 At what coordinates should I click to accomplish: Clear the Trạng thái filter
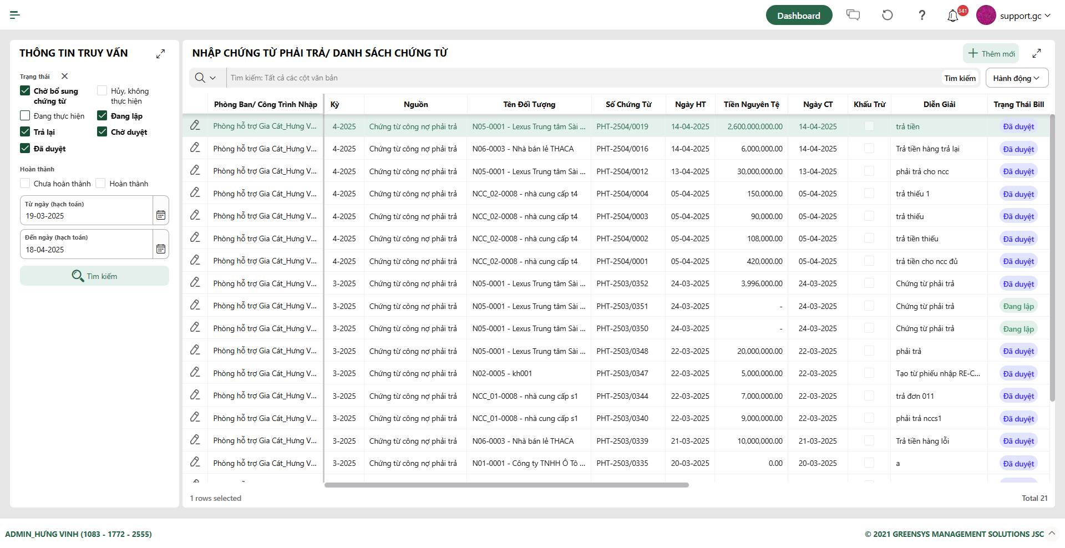pos(64,76)
